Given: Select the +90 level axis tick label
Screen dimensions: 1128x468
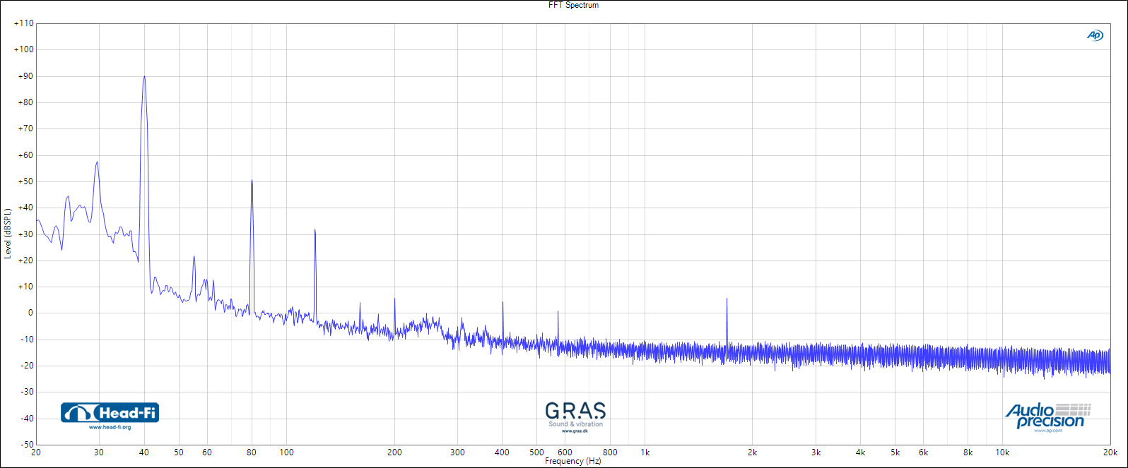Looking at the screenshot, I should (x=25, y=76).
